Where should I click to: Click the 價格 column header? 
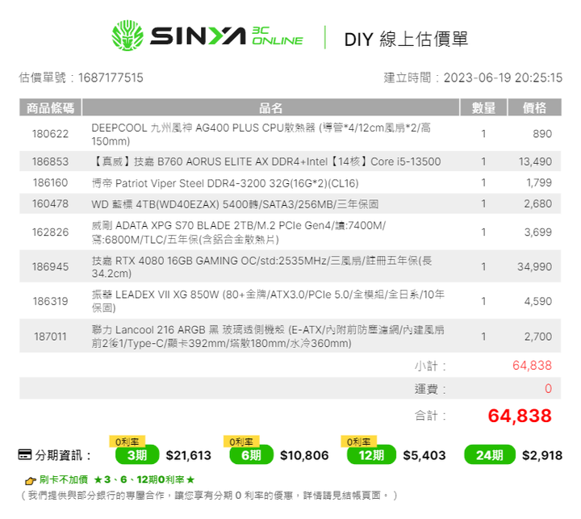(534, 108)
